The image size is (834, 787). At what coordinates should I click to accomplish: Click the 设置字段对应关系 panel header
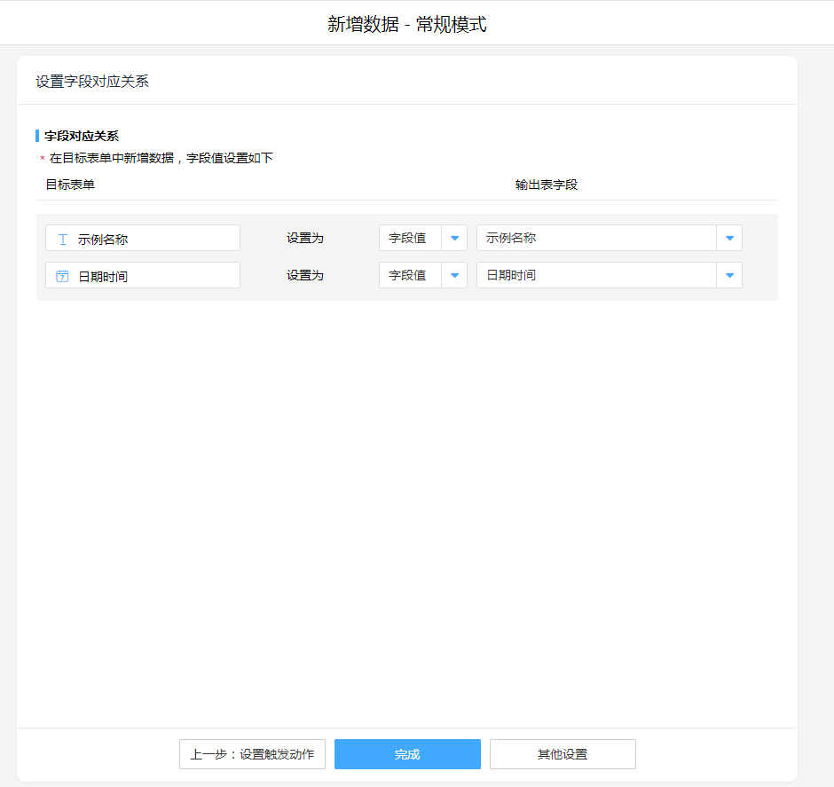92,82
